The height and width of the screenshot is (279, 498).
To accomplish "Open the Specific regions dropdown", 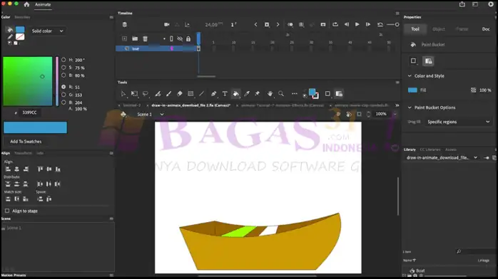I will pyautogui.click(x=458, y=122).
